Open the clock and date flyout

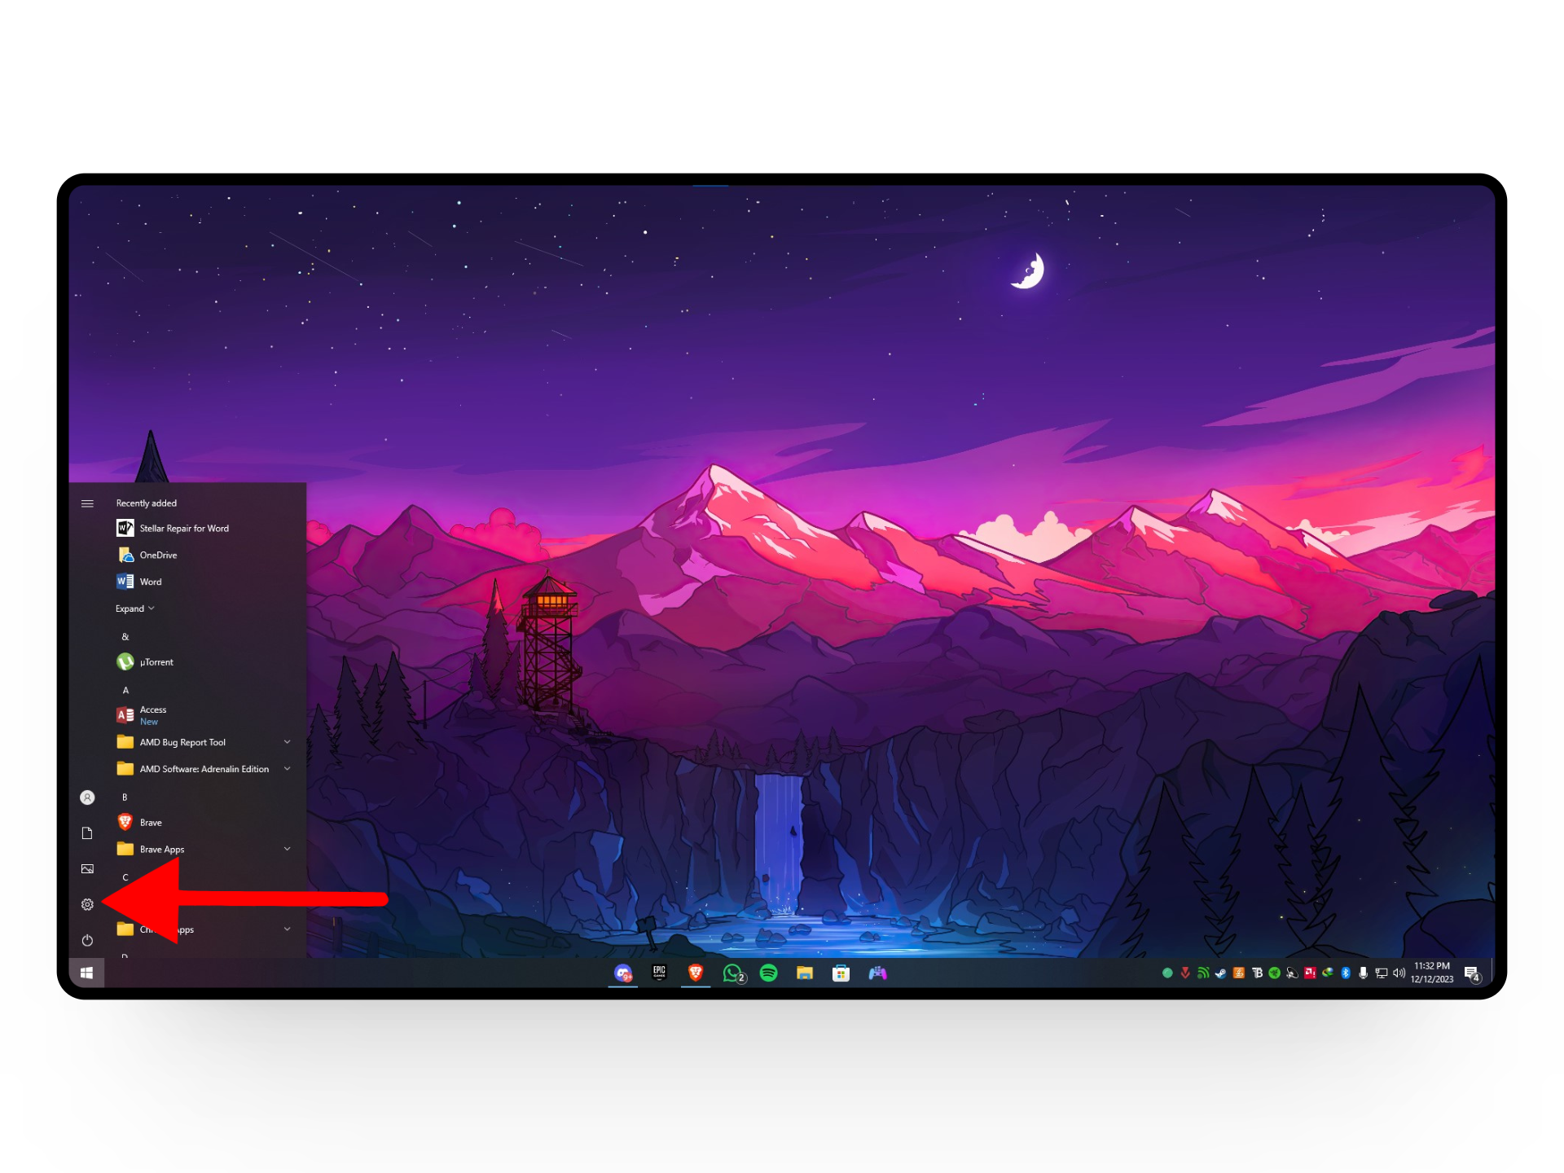(1431, 973)
